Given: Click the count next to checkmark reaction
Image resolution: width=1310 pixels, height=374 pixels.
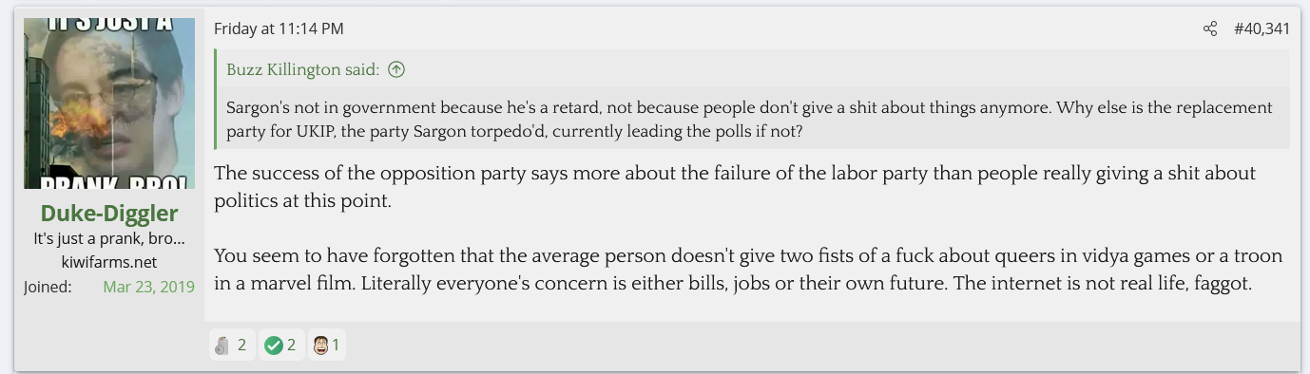Looking at the screenshot, I should [x=291, y=346].
